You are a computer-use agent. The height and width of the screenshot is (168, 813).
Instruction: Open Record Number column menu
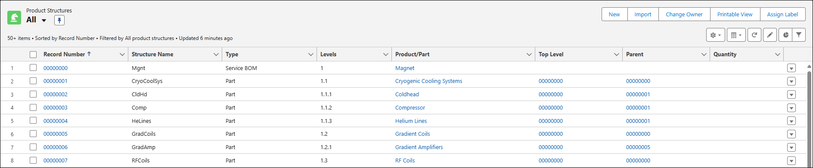[x=122, y=55]
